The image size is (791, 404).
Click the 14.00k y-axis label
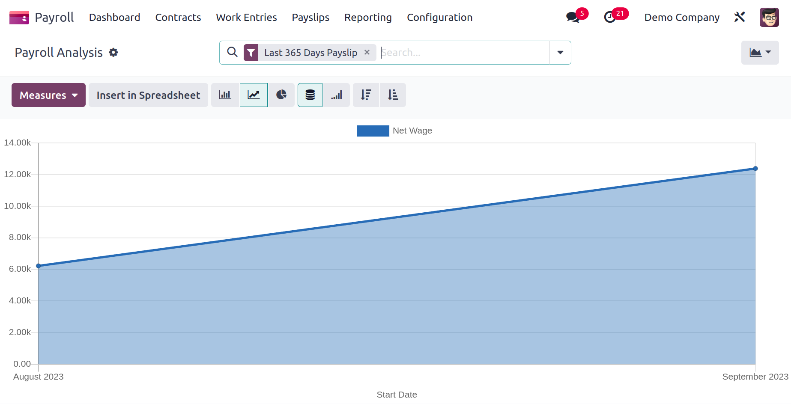pyautogui.click(x=18, y=143)
